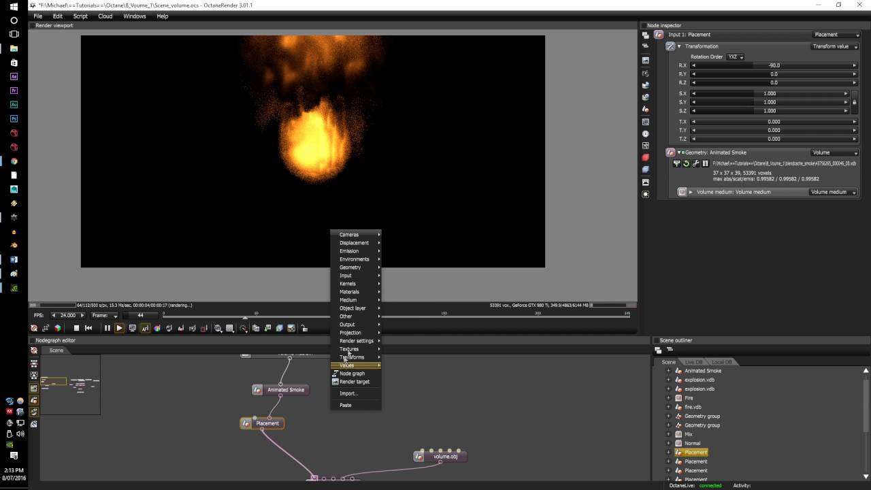The width and height of the screenshot is (871, 490).
Task: Click the Windows Start button
Action: coord(14,6)
